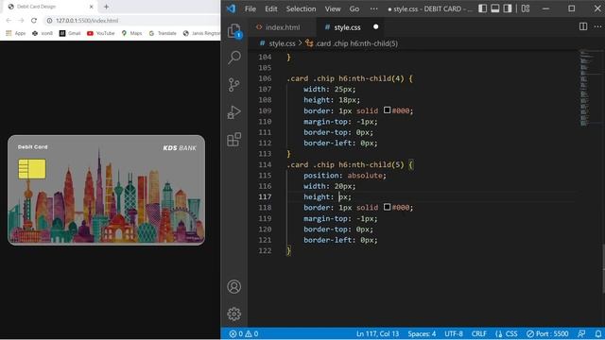Screen dimensions: 605x340
Task: Click the position: absolute; line
Action: (344, 176)
